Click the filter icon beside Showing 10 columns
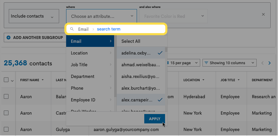Screen dimensions: 278x136 (206, 63)
